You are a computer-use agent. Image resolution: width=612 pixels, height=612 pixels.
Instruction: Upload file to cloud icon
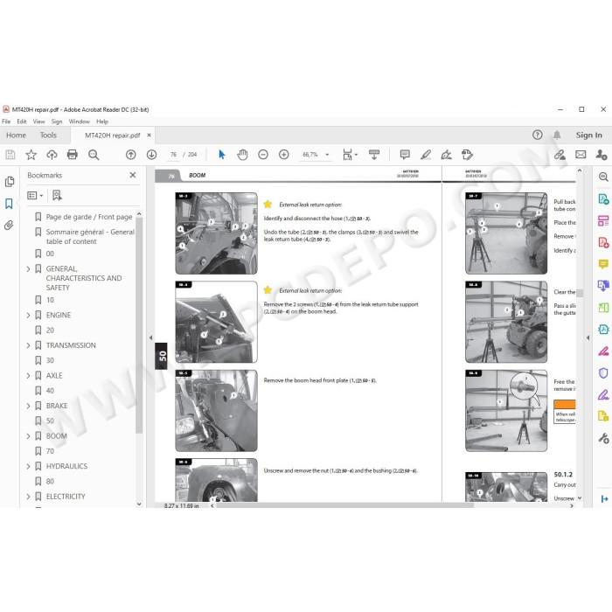pyautogui.click(x=52, y=155)
